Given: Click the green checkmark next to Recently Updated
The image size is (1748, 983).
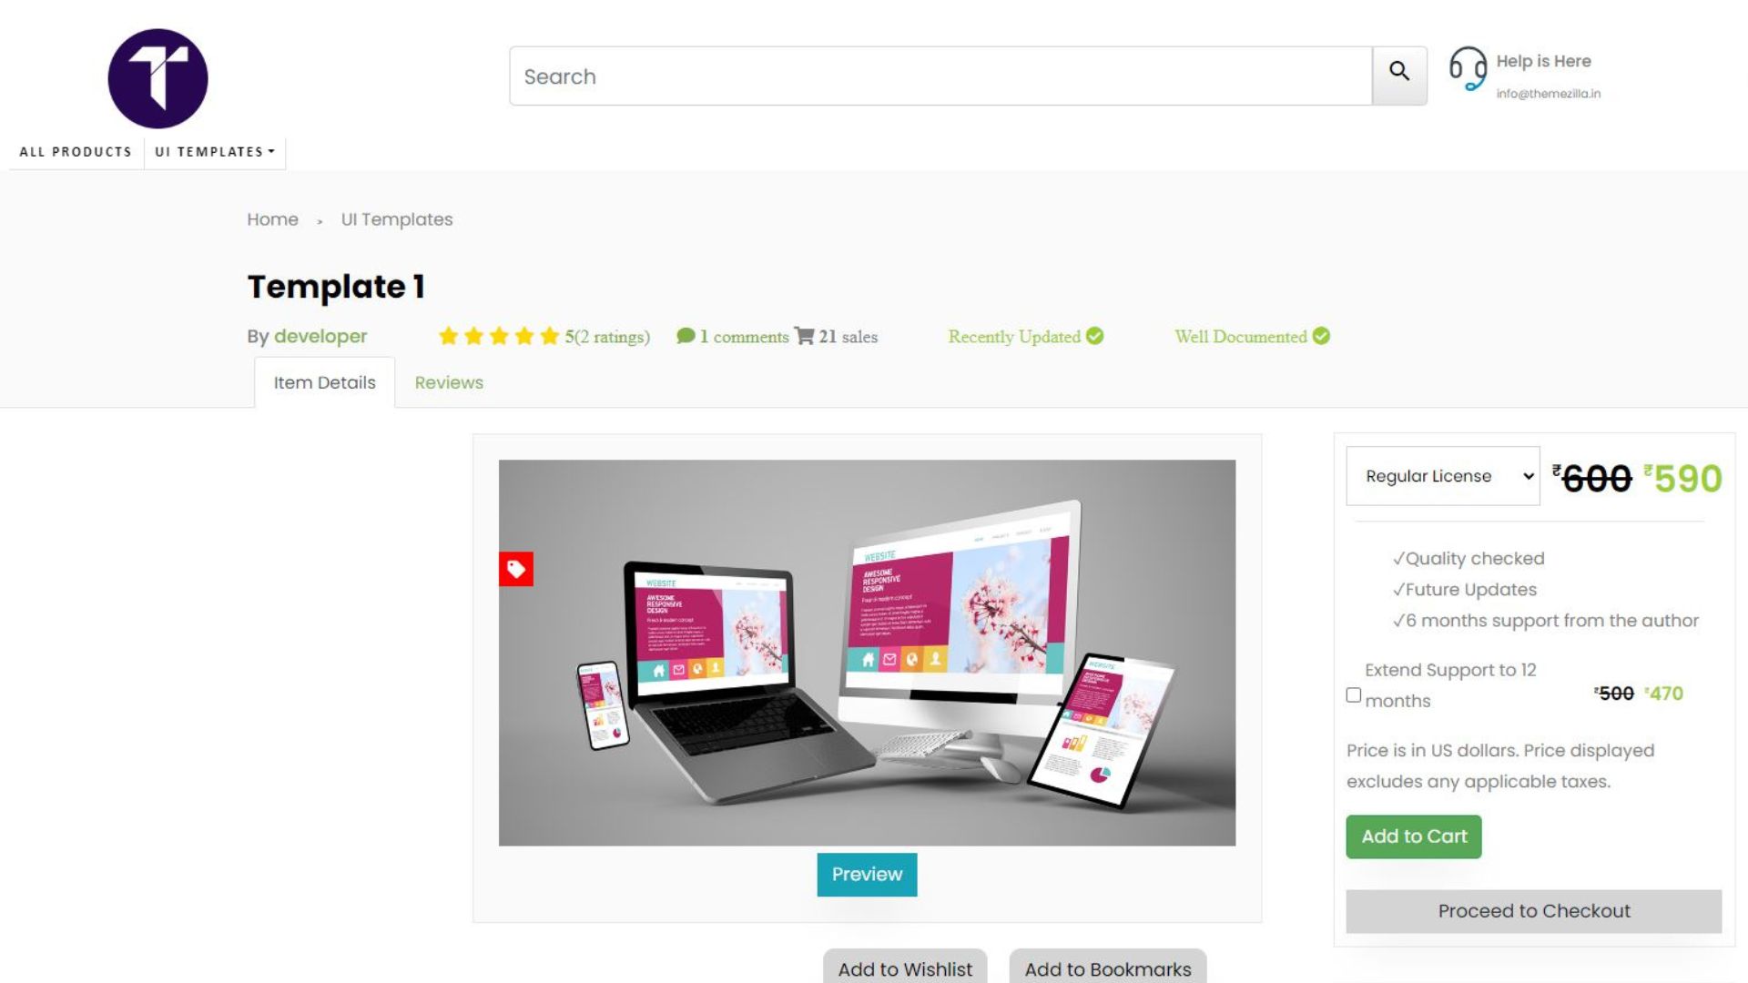Looking at the screenshot, I should pos(1093,336).
